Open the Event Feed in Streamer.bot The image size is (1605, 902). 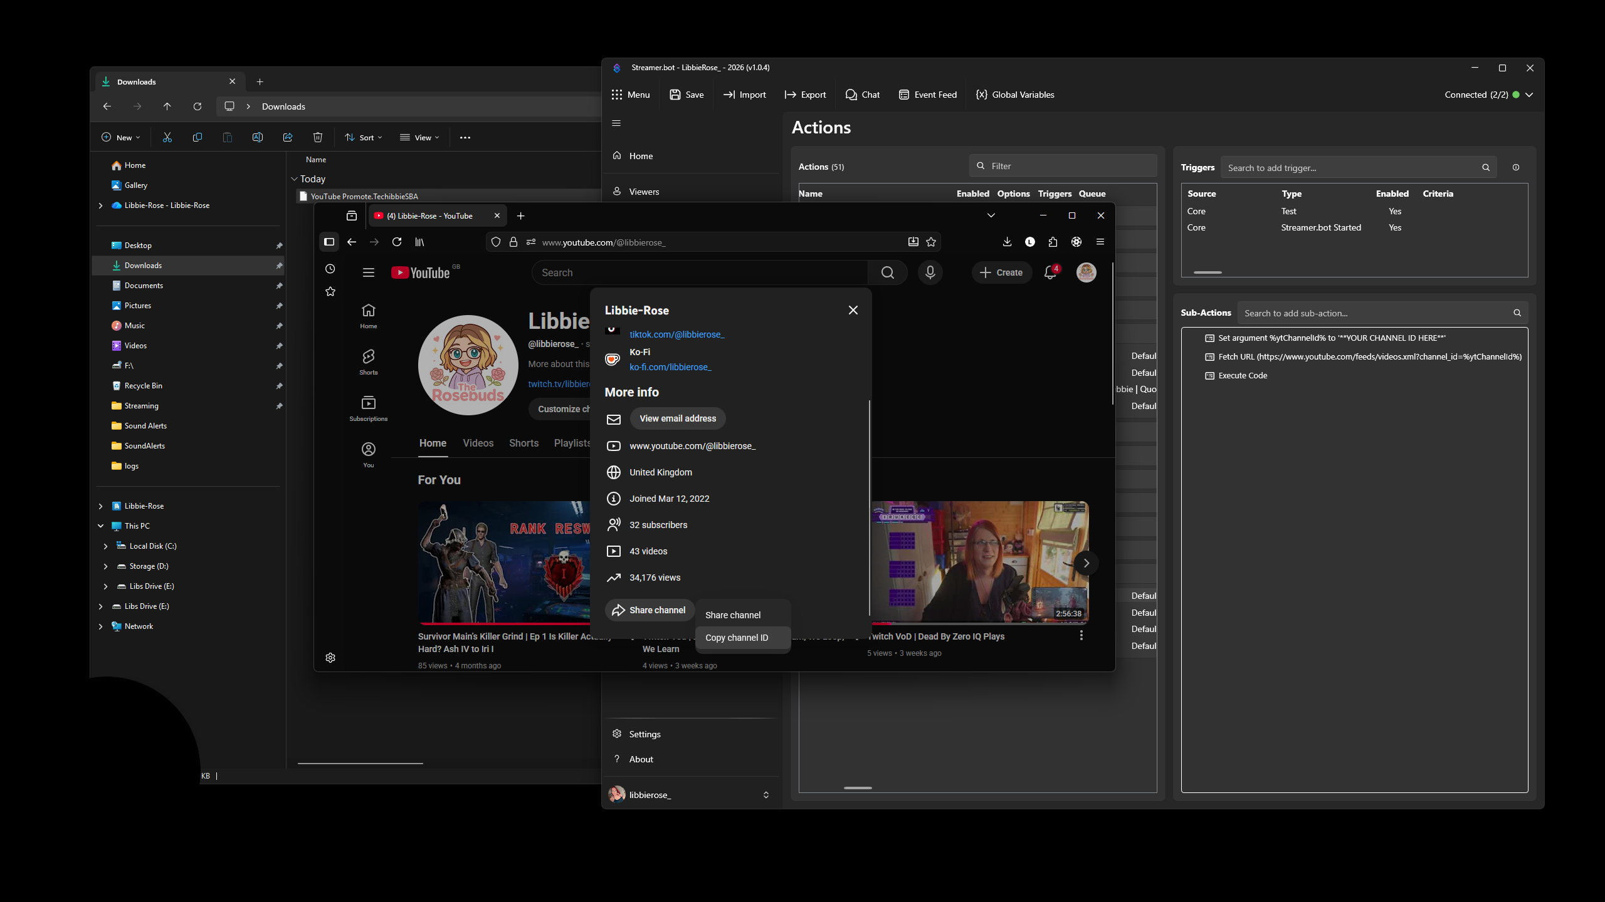pos(928,95)
